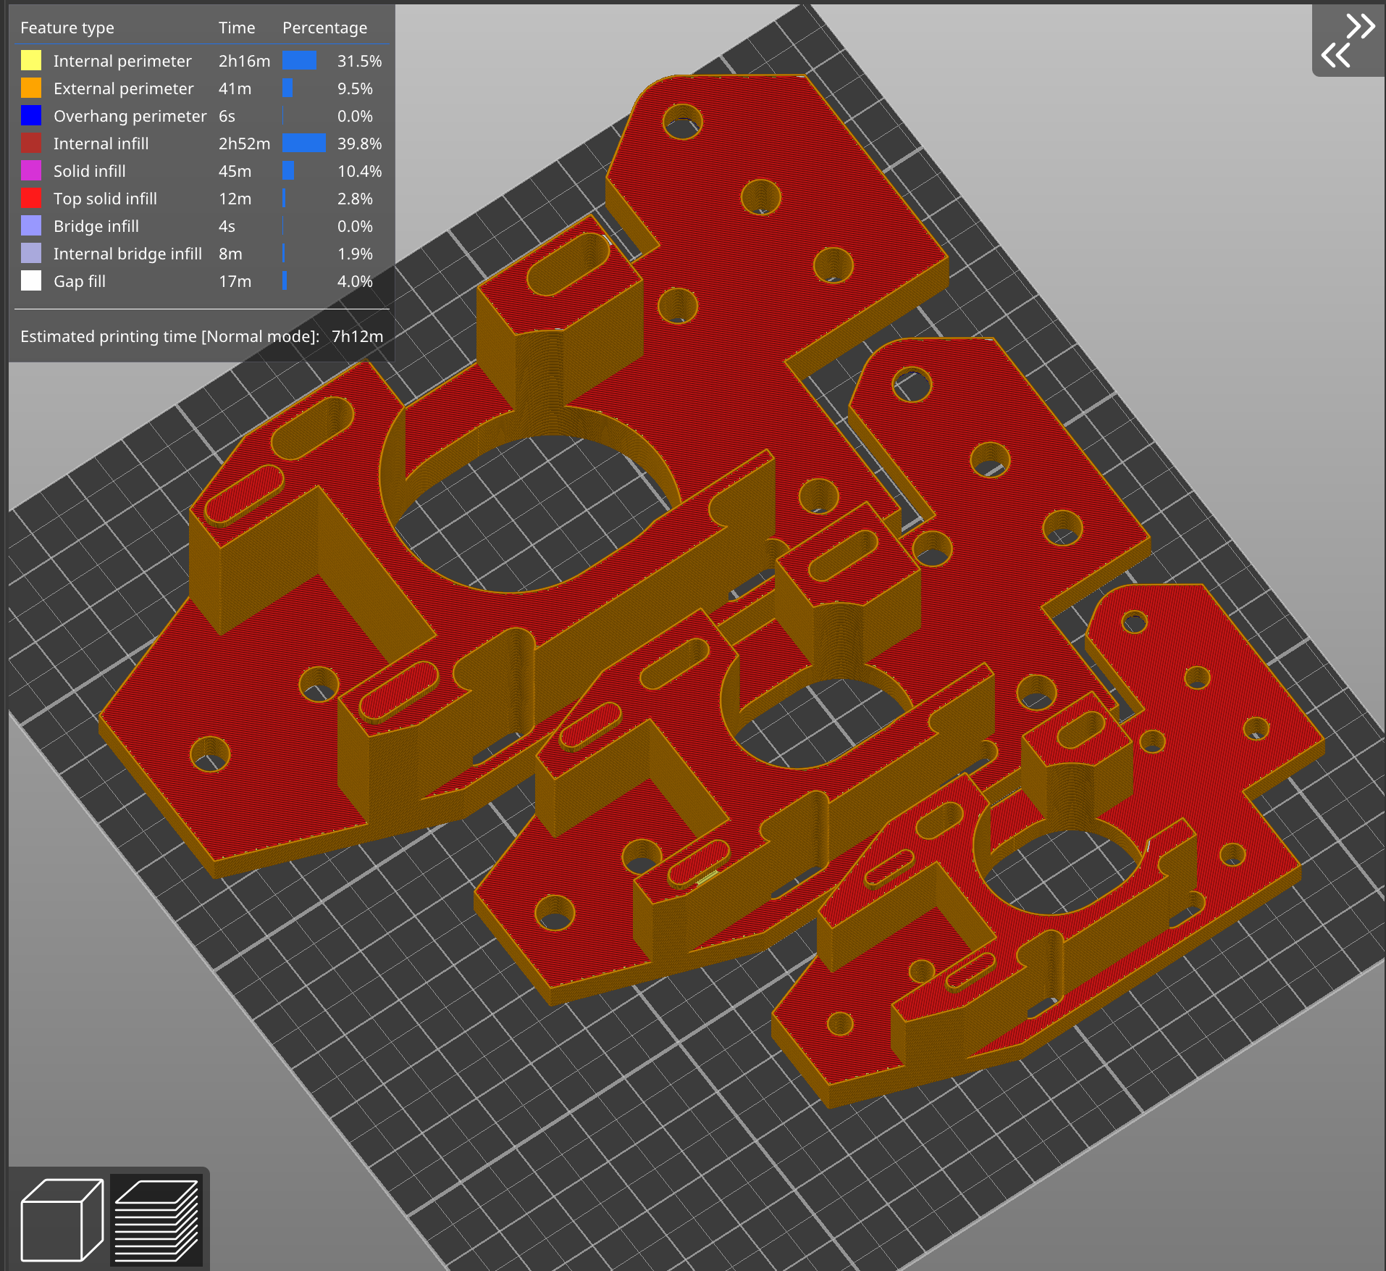Image resolution: width=1386 pixels, height=1271 pixels.
Task: Click the Bridge infill label
Action: click(x=96, y=226)
